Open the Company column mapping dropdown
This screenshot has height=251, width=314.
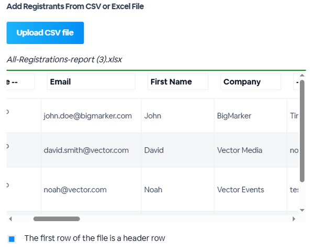[250, 82]
